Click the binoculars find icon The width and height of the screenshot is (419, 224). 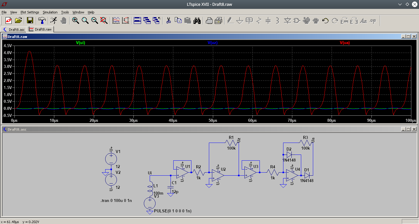[x=197, y=21]
